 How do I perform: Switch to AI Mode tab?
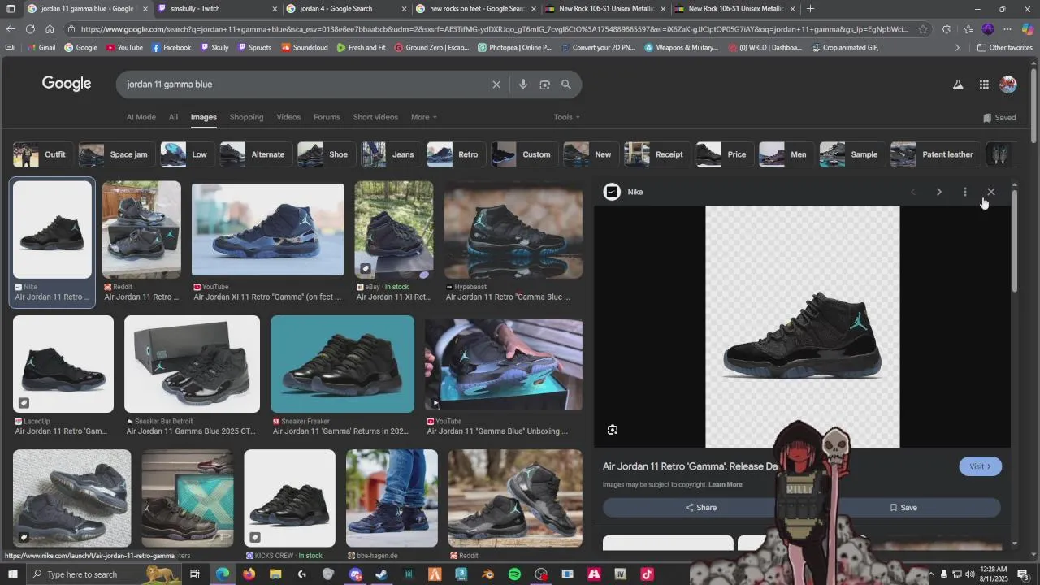[x=141, y=117]
